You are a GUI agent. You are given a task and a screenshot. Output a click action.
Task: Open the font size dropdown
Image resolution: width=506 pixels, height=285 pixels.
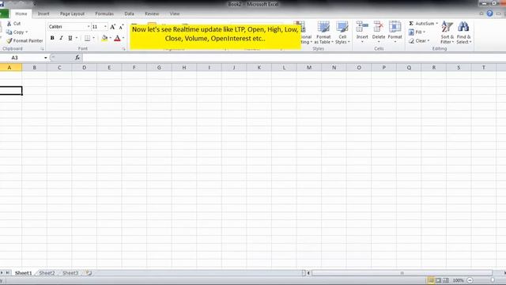pos(105,27)
